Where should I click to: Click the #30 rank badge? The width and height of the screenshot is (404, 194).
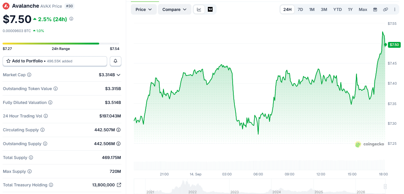point(70,6)
